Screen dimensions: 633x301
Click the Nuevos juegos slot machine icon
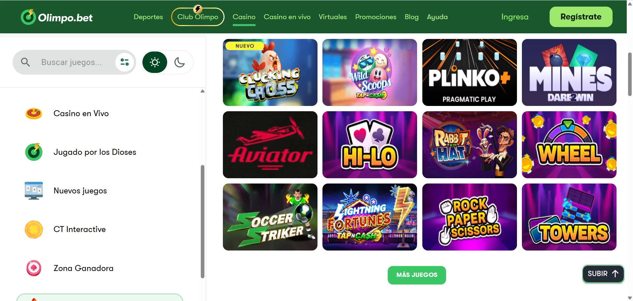click(x=34, y=191)
